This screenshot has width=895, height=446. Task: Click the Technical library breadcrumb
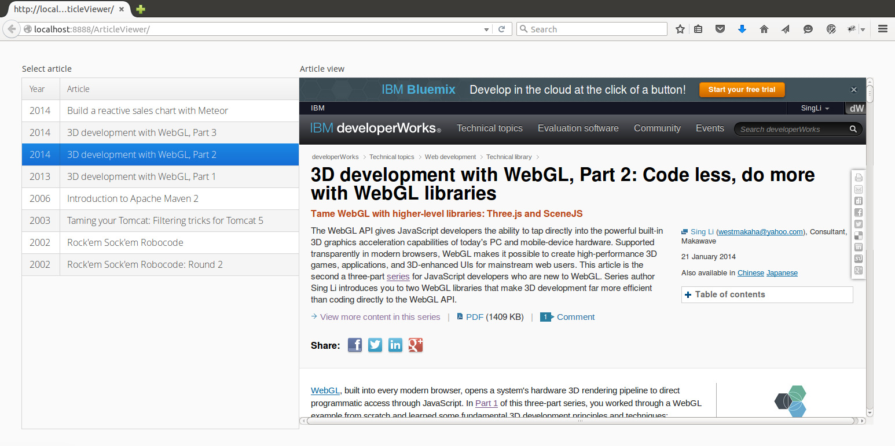[509, 157]
